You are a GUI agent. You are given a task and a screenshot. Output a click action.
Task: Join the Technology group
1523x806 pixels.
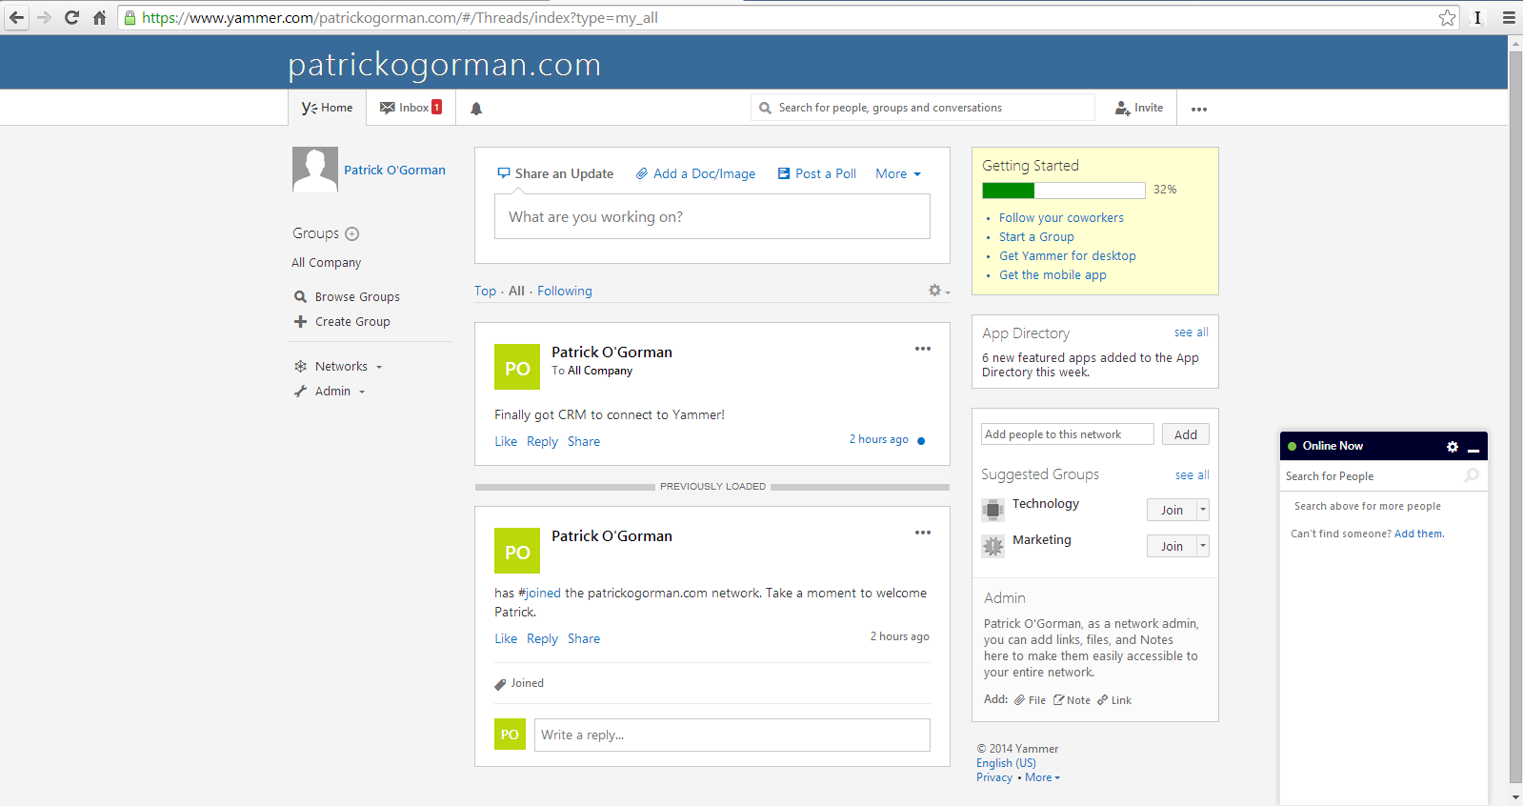1172,510
